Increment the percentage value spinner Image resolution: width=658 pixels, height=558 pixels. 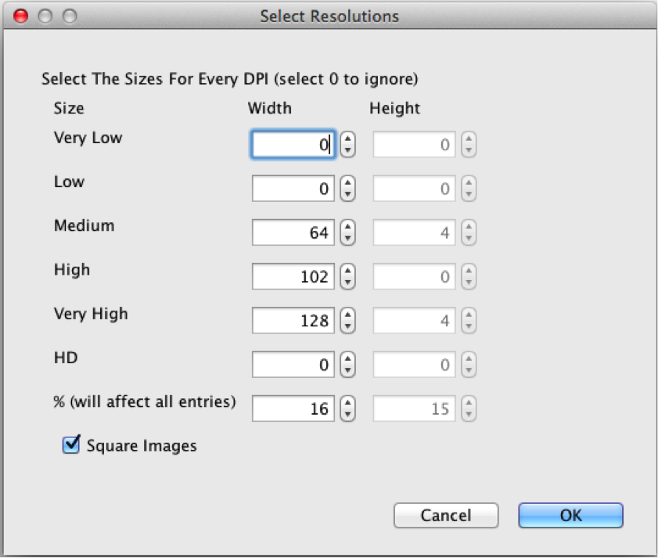tap(346, 404)
